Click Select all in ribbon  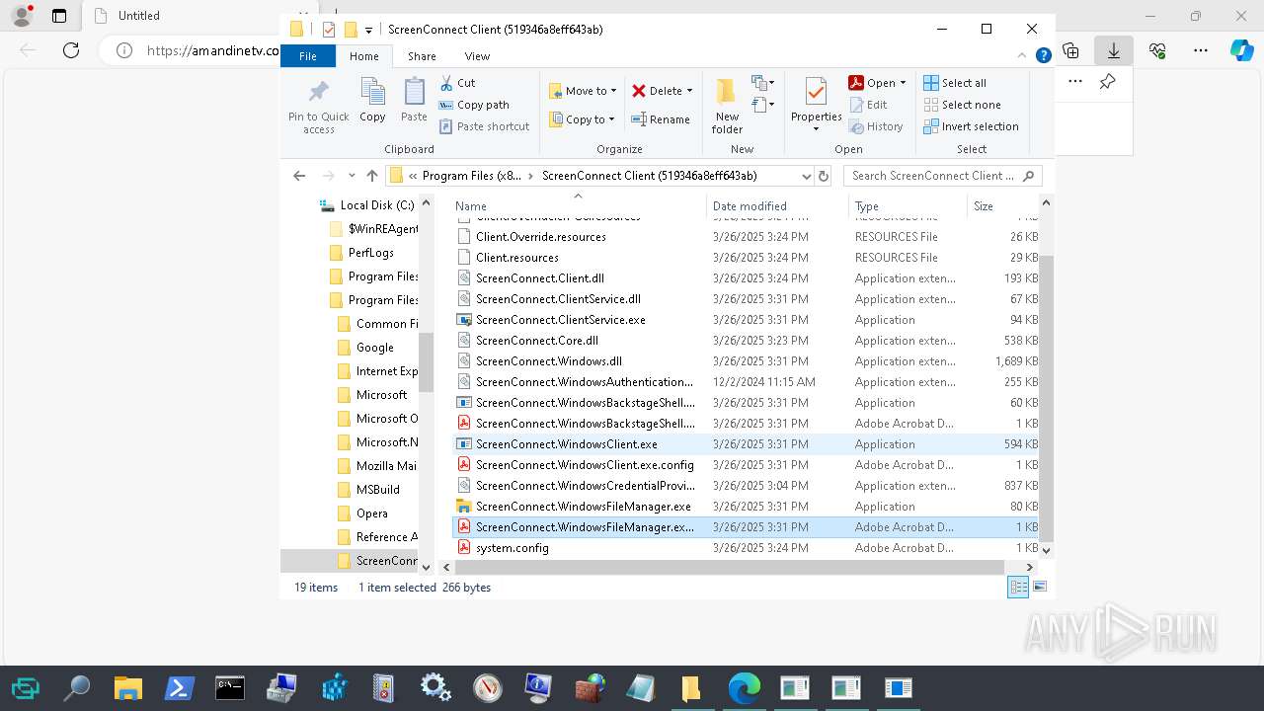click(955, 83)
